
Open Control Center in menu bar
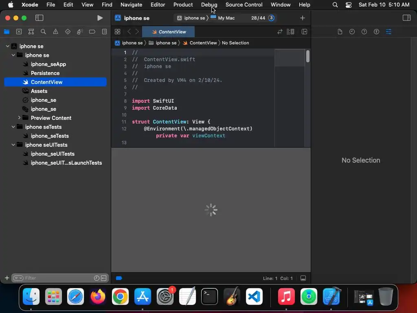pyautogui.click(x=349, y=4)
